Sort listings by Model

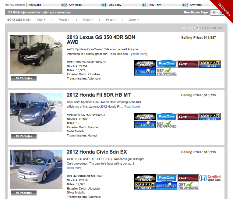[64, 20]
